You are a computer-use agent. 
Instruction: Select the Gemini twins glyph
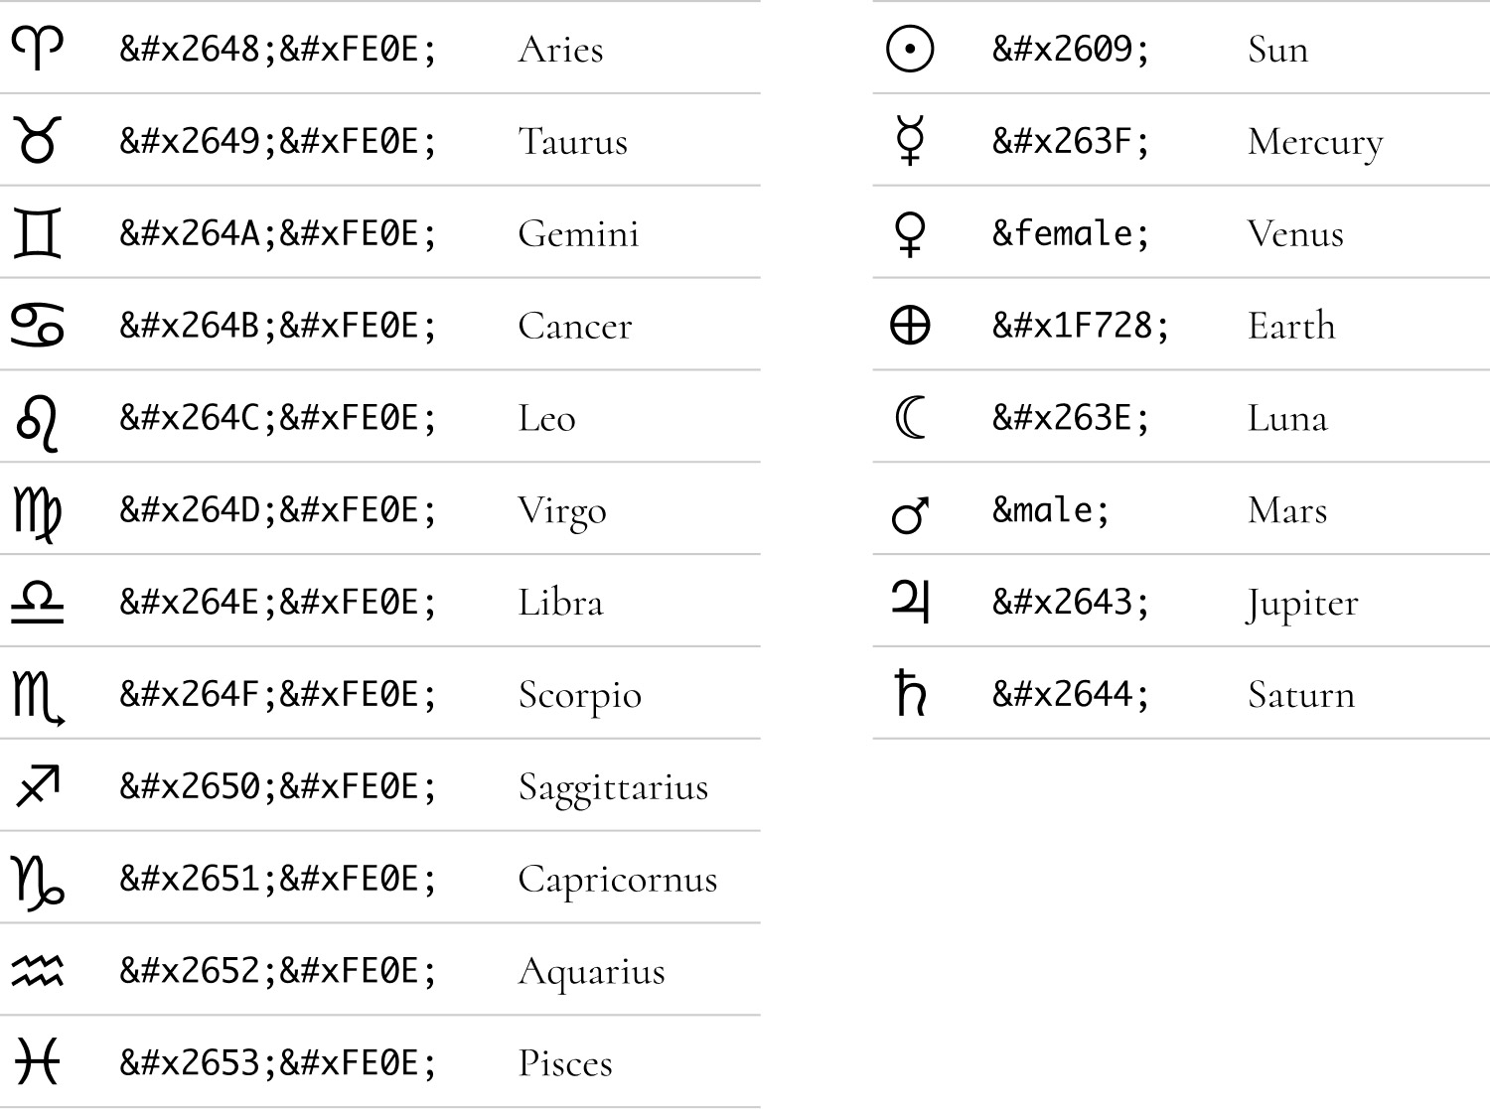tap(38, 232)
